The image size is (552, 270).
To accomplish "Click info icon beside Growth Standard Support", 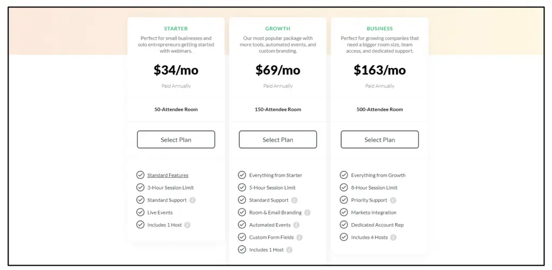I will 294,200.
